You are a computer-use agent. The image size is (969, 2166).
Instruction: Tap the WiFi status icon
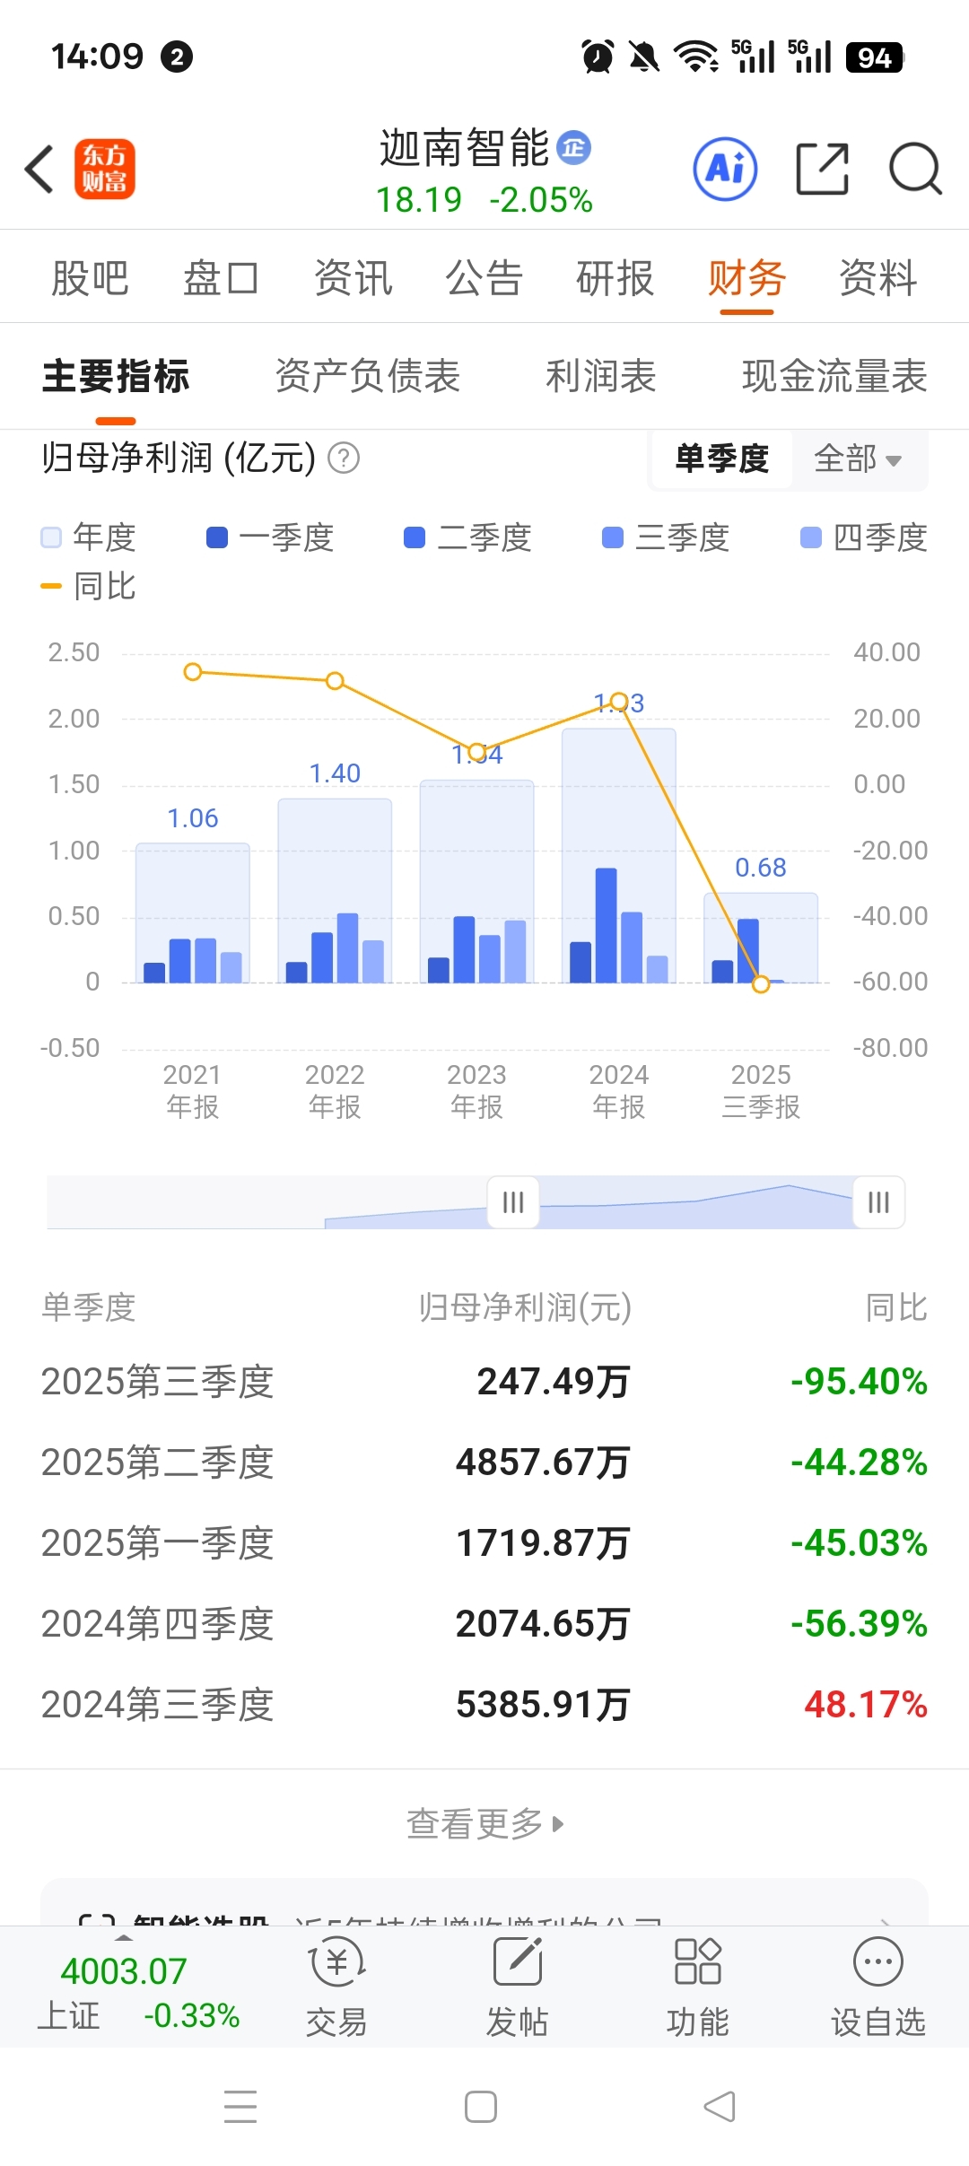coord(696,57)
